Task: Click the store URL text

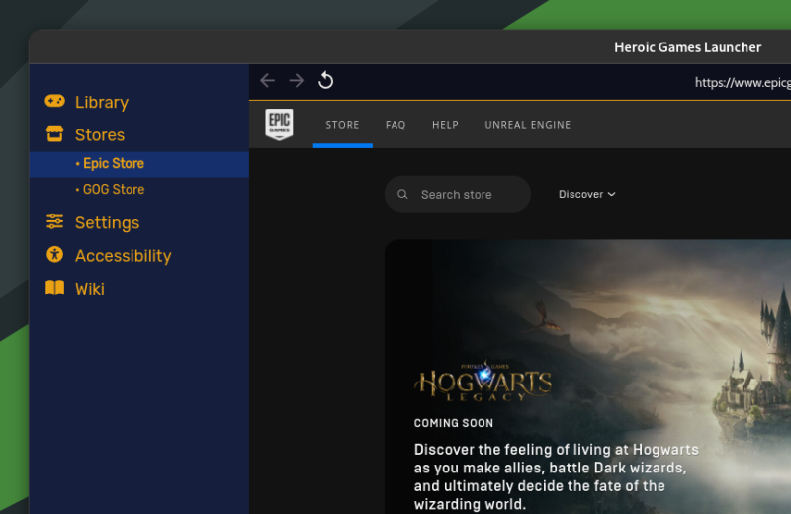Action: tap(743, 82)
